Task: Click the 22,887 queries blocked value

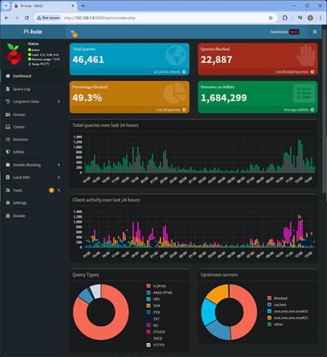Action: [x=217, y=60]
